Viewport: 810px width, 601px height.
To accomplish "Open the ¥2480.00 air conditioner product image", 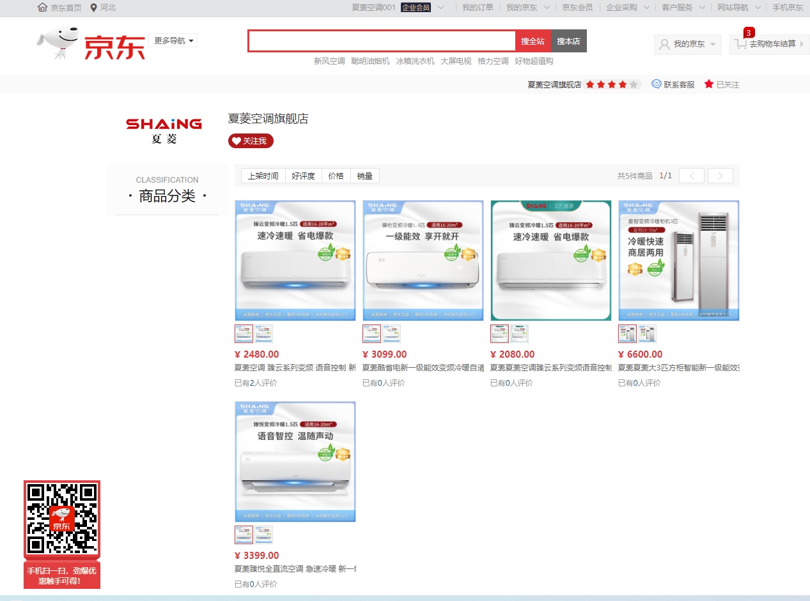I will pos(295,260).
